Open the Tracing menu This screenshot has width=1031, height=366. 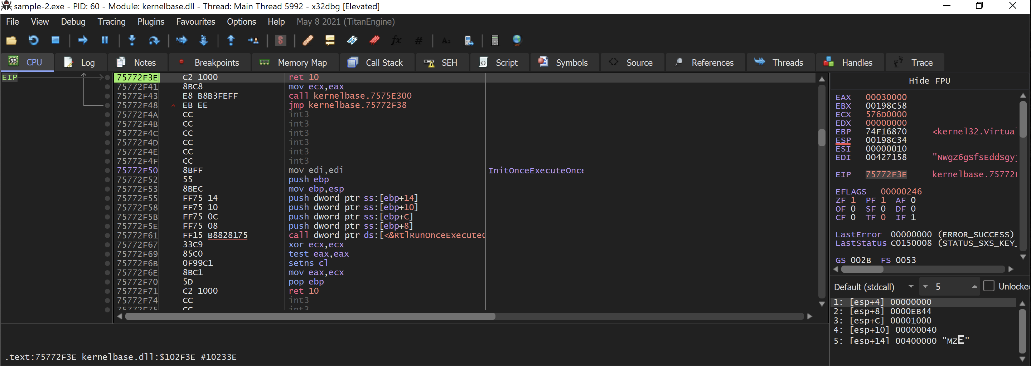coord(111,21)
